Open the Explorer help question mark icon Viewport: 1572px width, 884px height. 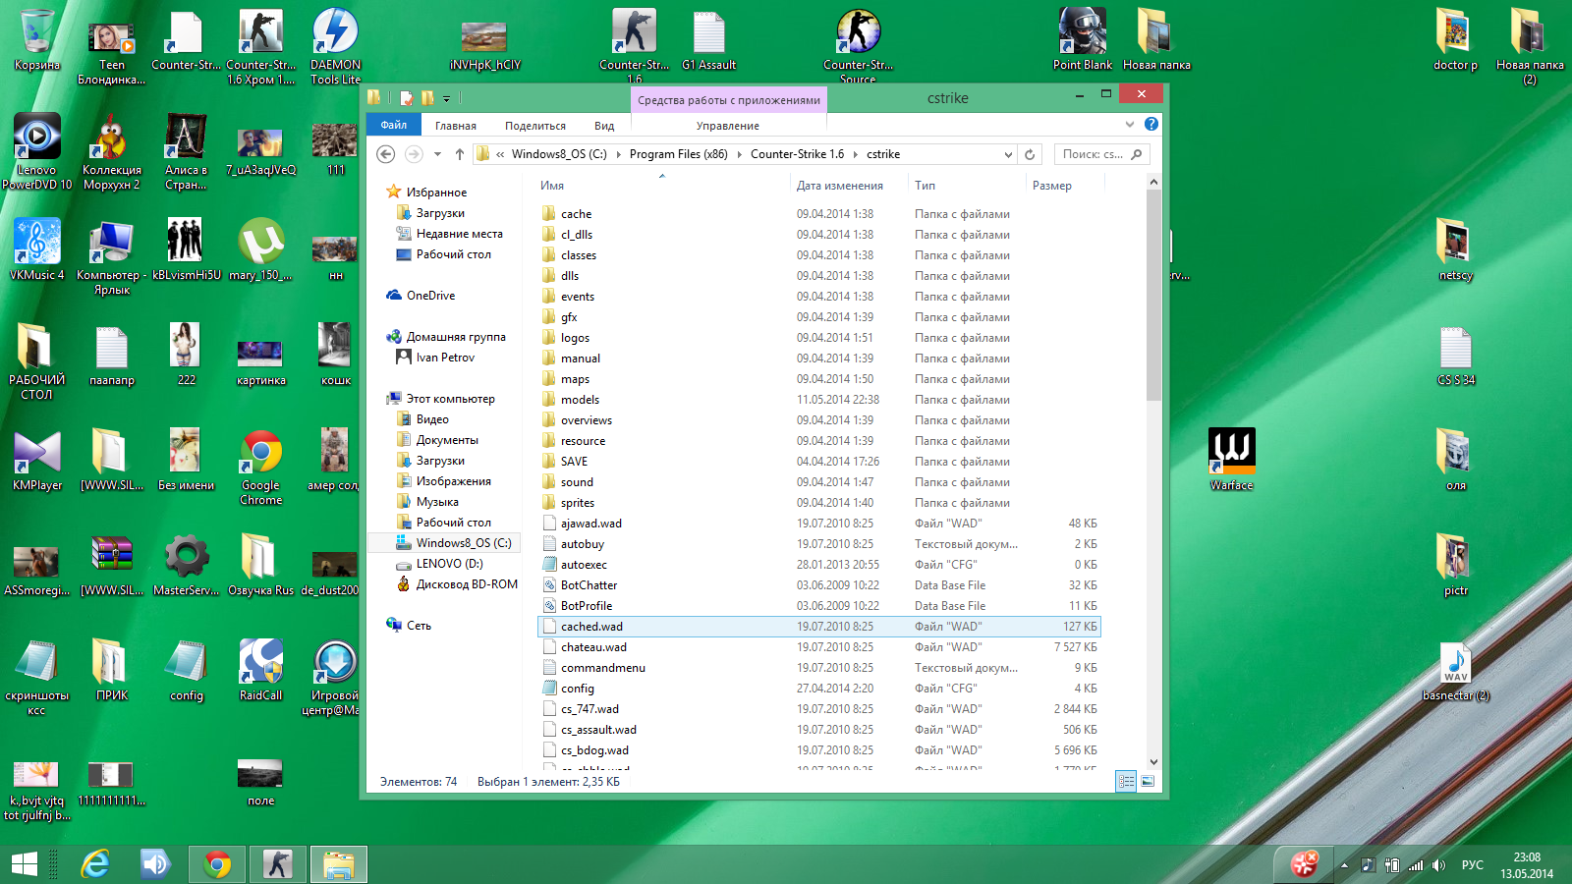[x=1151, y=124]
